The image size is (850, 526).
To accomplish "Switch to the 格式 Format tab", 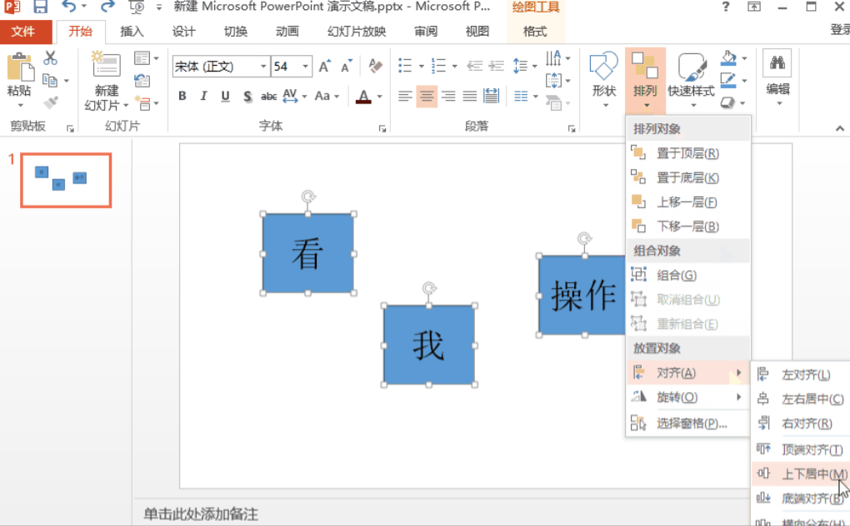I will (535, 32).
